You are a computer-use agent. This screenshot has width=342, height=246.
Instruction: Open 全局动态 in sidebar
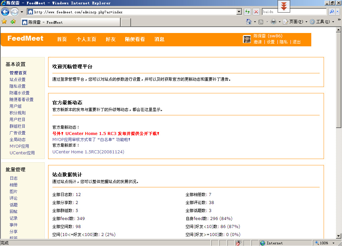pyautogui.click(x=17, y=140)
